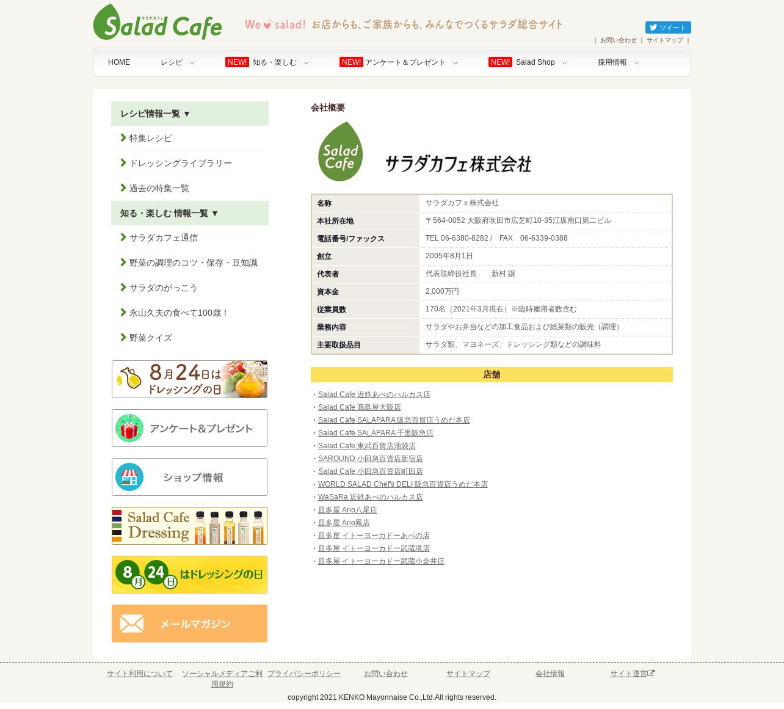
Task: Open お問い合わせ link in header
Action: click(x=618, y=40)
